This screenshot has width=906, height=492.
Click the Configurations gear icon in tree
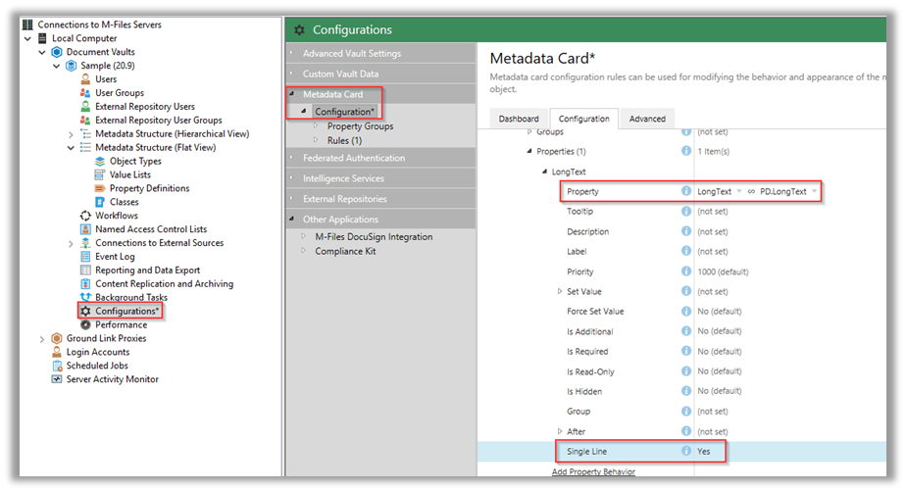tap(85, 311)
